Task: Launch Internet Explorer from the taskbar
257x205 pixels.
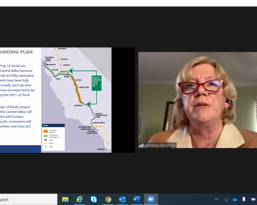Action: 79,199
